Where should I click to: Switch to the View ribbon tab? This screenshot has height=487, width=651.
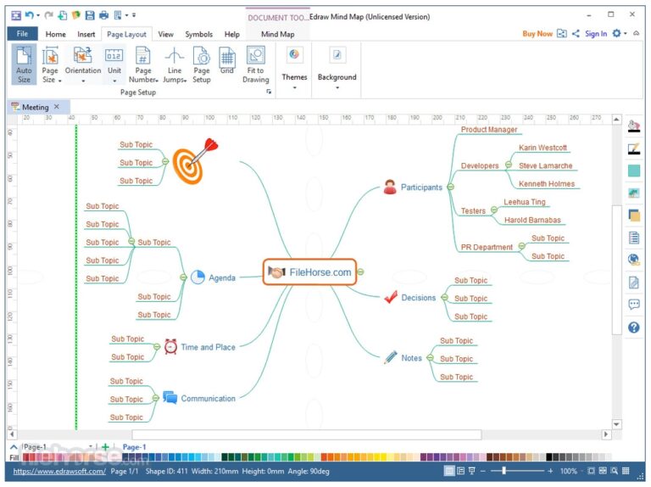pos(165,34)
